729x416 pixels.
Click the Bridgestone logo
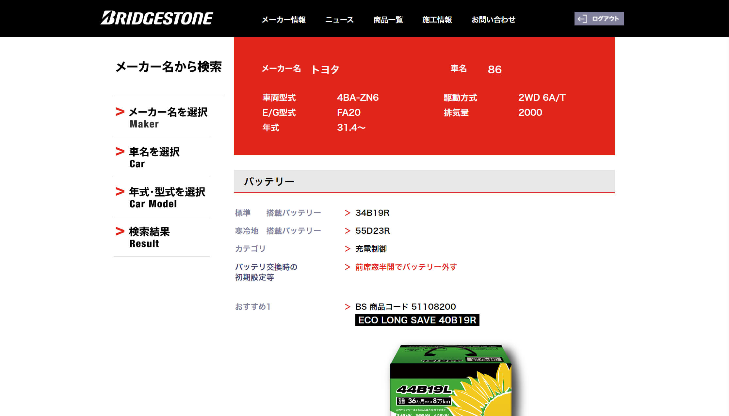pos(156,18)
